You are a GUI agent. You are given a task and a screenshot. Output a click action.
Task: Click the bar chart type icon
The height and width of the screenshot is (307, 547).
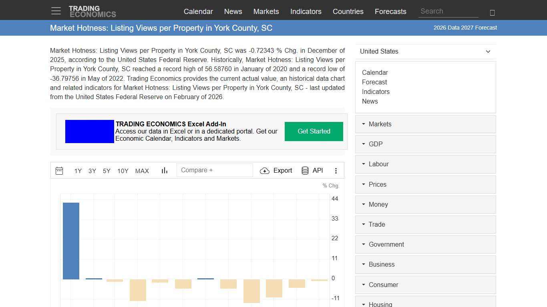pos(164,170)
